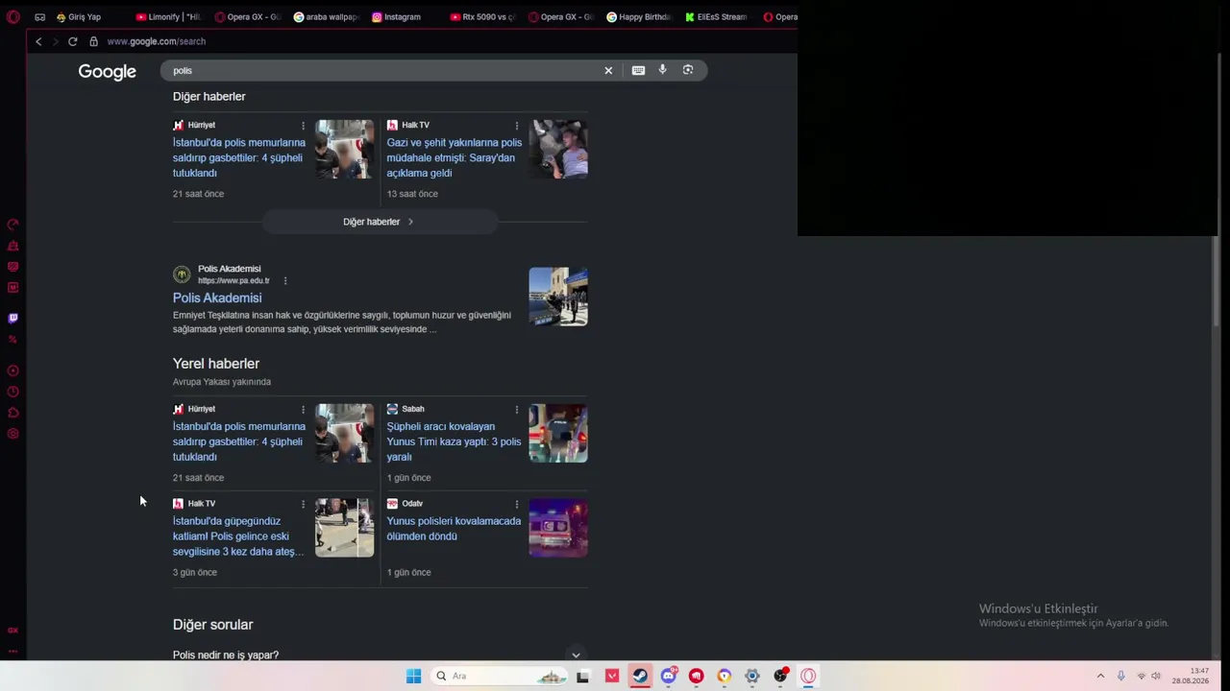This screenshot has height=691, width=1230.
Task: Open the pa.edu.tr URL link
Action: coord(234,280)
